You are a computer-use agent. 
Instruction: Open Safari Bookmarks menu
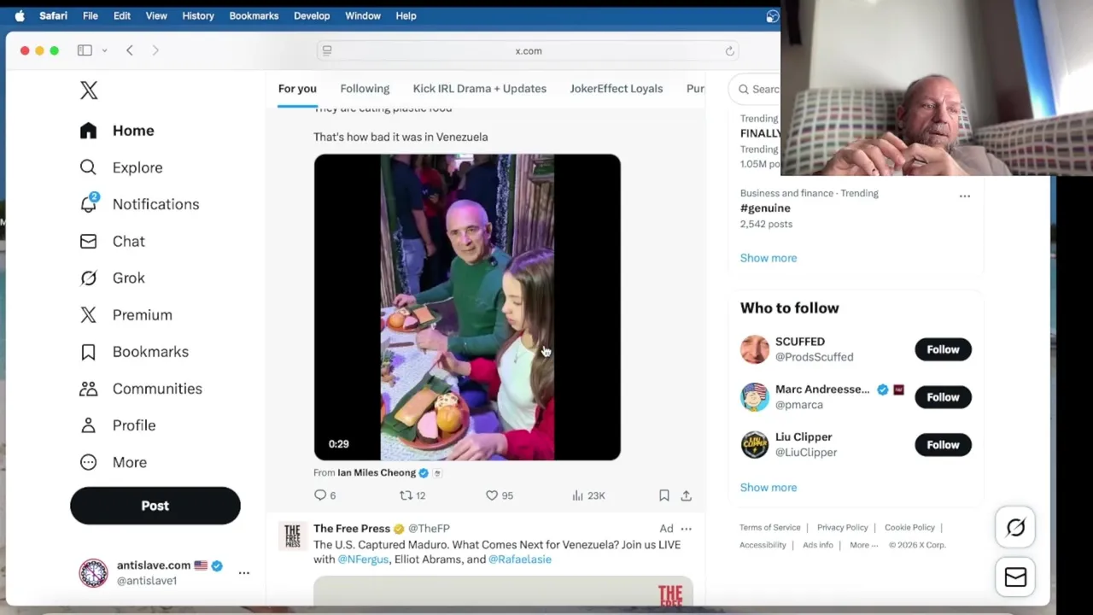[254, 15]
